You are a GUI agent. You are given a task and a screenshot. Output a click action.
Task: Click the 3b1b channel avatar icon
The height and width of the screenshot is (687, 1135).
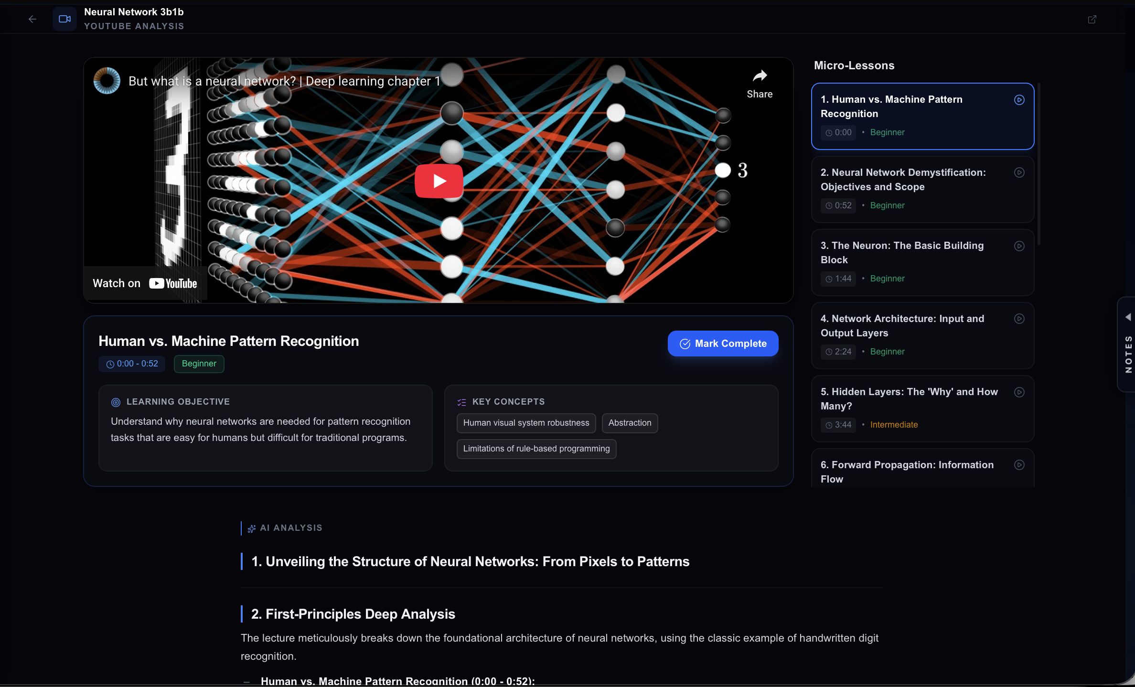click(107, 81)
